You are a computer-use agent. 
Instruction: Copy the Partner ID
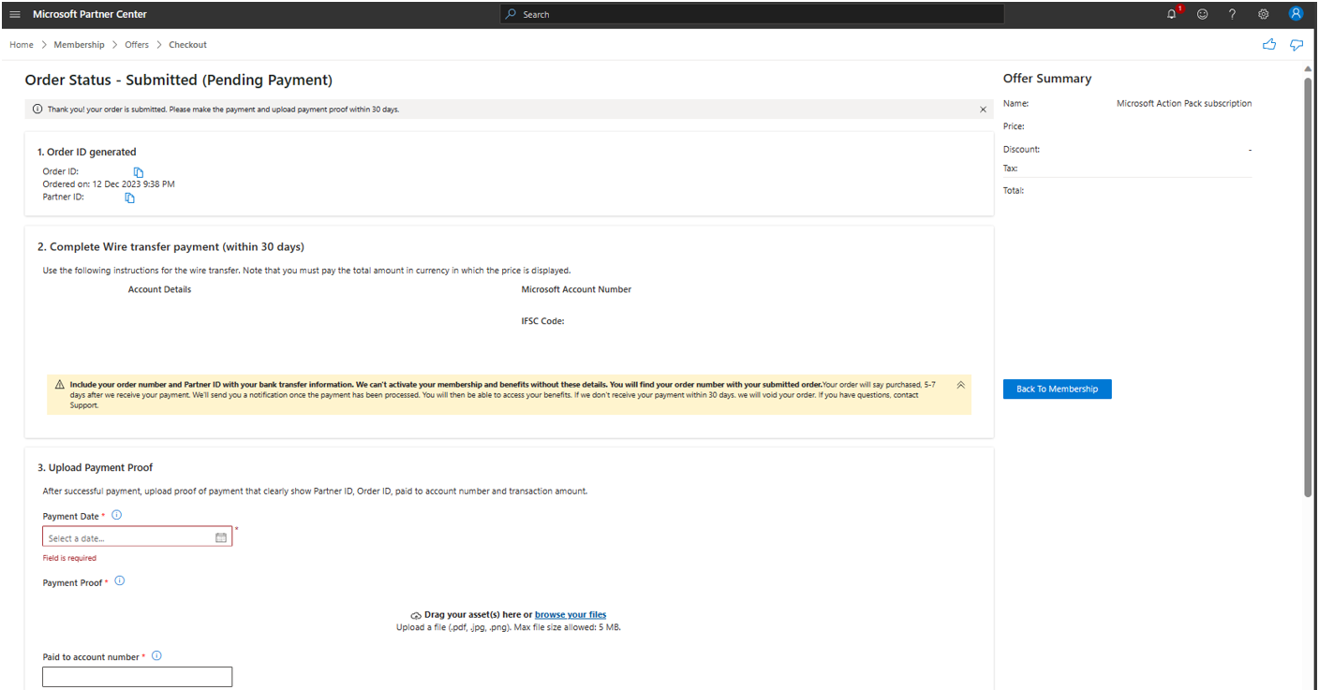pos(130,198)
